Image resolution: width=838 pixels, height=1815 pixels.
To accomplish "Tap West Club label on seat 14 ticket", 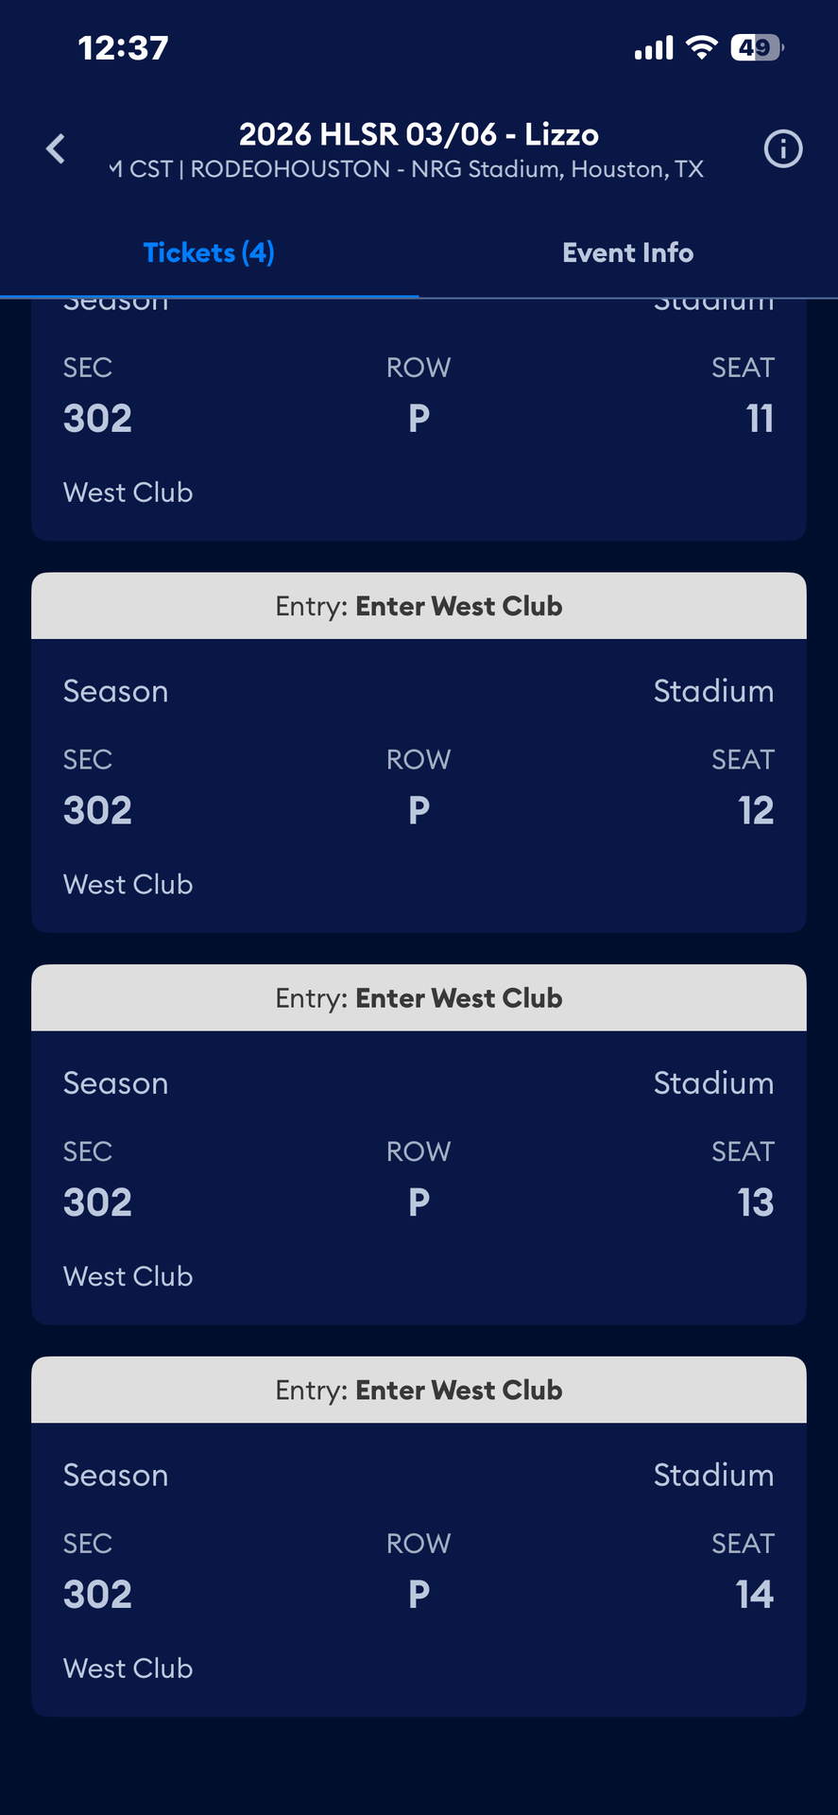I will (x=128, y=1668).
